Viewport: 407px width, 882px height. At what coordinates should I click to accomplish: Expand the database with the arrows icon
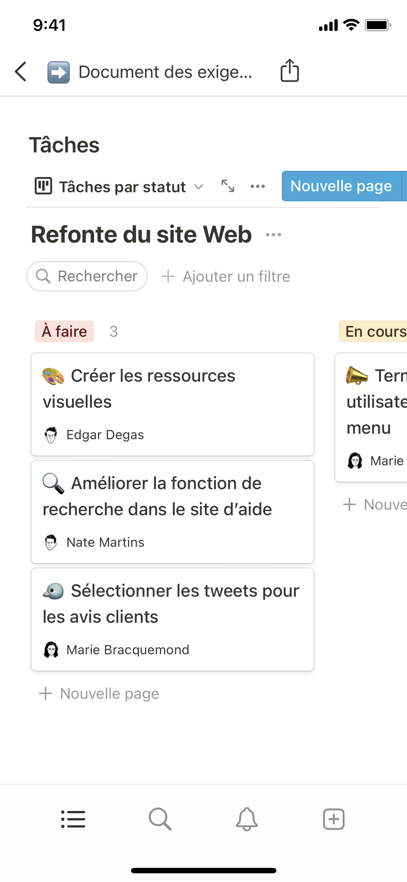pyautogui.click(x=228, y=186)
